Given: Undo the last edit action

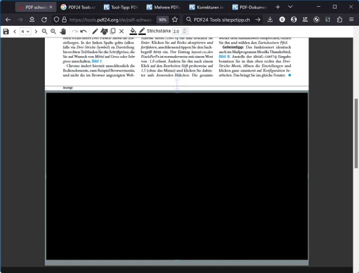Looking at the screenshot, I should pos(84,31).
